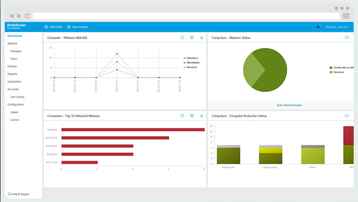Refresh the Malware Status portlet
This screenshot has width=358, height=202.
tap(347, 38)
